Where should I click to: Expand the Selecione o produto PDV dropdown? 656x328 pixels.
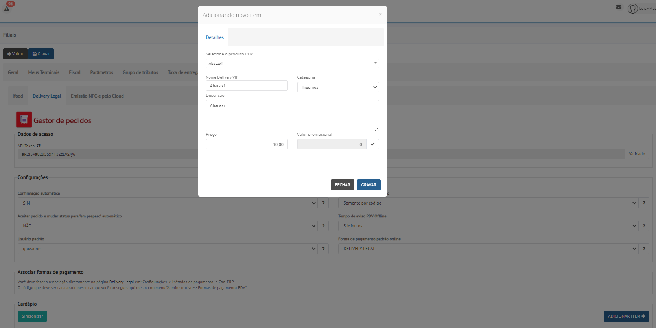point(292,63)
